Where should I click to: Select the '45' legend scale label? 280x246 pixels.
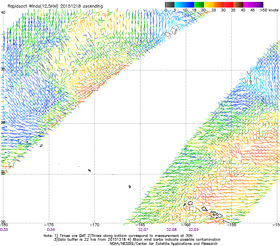[x=252, y=10]
